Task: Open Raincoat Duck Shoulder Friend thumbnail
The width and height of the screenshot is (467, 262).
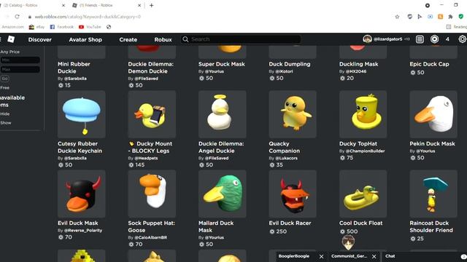Action: click(433, 194)
